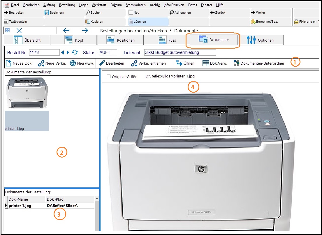
Task: Open Dokumenten-Unterordner folder tree
Action: (236, 63)
